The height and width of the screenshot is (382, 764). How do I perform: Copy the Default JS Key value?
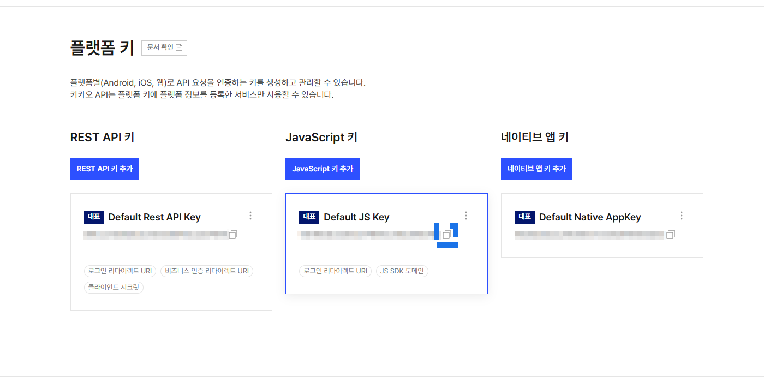446,235
